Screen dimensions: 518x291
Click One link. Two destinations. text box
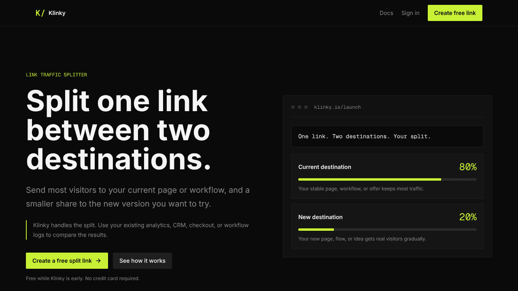pos(387,136)
